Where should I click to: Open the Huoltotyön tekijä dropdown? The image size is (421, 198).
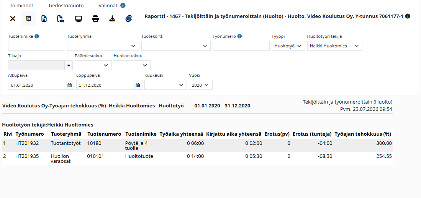click(334, 46)
